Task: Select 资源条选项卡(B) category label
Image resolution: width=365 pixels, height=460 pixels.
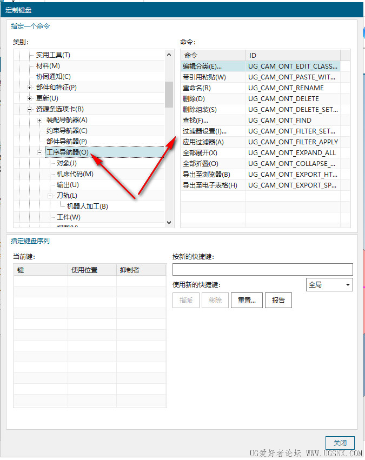Action: [60, 109]
